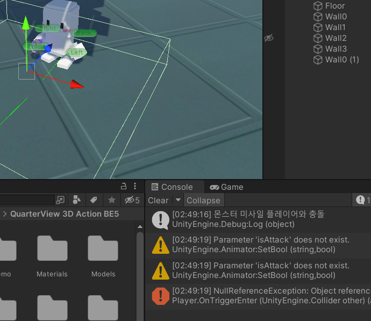Image resolution: width=371 pixels, height=321 pixels.
Task: Open search in window icon in Project toolbar
Action: (60, 200)
